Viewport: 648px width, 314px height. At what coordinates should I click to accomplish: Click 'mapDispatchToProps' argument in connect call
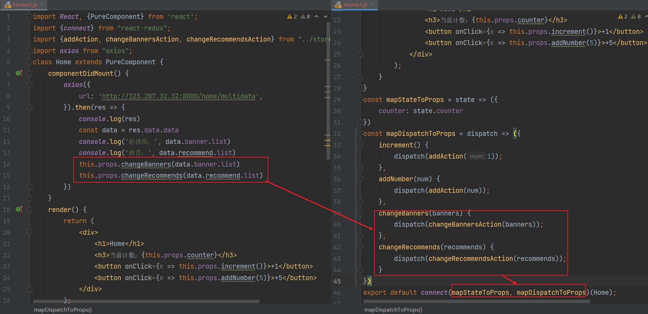551,292
